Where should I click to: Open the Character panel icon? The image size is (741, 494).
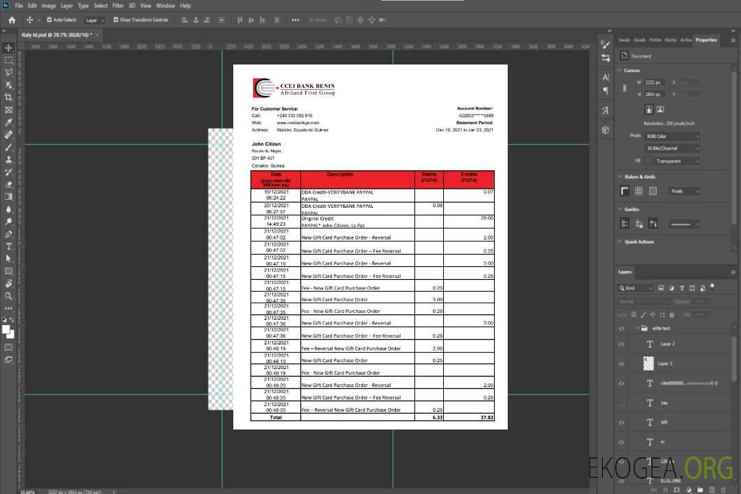[x=605, y=78]
